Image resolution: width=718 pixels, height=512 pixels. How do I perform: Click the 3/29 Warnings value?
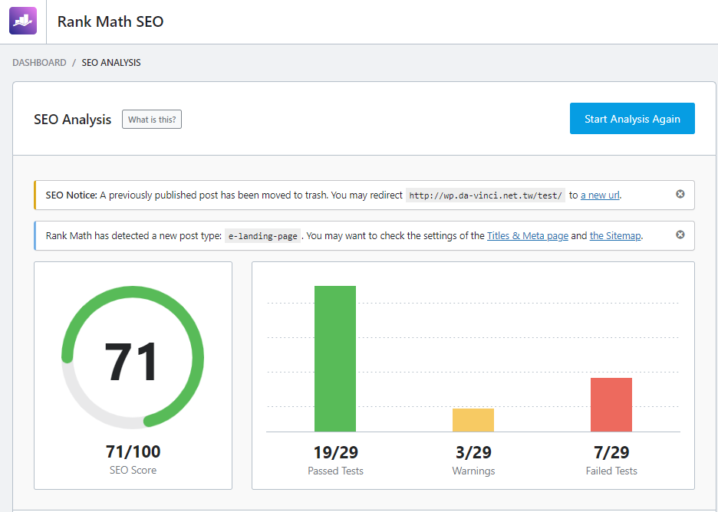[473, 452]
